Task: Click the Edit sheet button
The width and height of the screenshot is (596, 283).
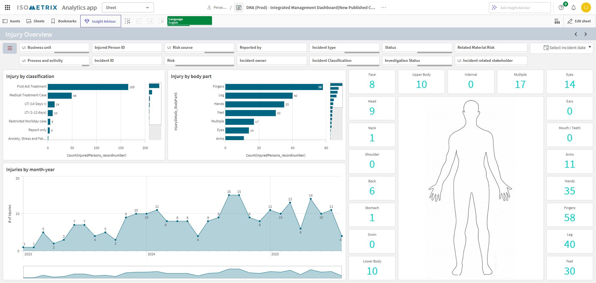Action: coord(579,21)
